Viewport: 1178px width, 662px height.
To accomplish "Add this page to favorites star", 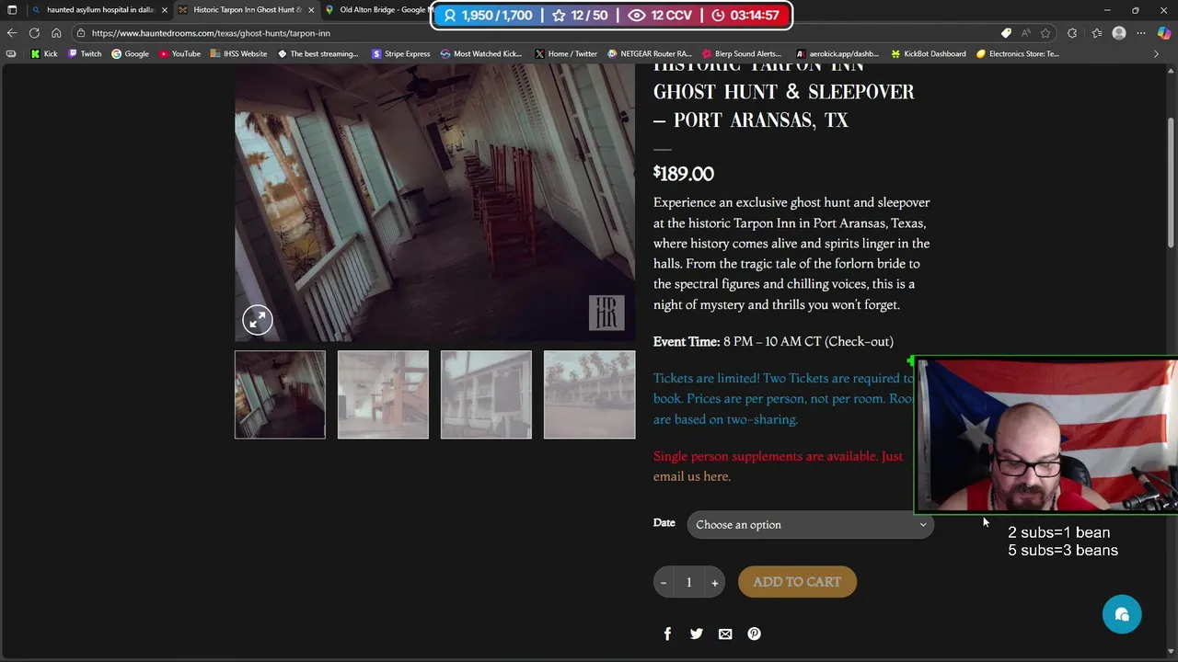I will click(1045, 33).
